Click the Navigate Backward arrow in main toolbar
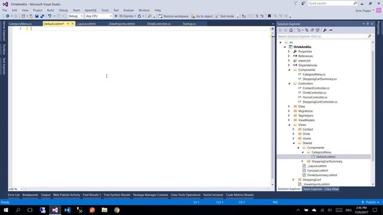Screen dimensions: 383x215 click(8, 16)
